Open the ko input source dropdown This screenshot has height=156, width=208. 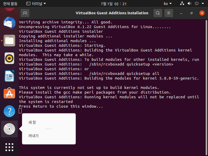pyautogui.click(x=168, y=4)
